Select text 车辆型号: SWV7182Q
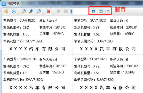 click(x=20, y=59)
